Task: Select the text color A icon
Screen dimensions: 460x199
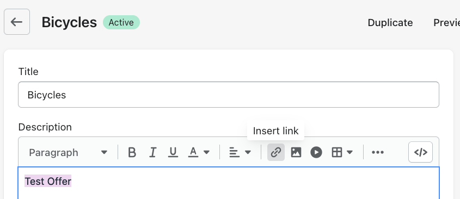Action: click(193, 152)
